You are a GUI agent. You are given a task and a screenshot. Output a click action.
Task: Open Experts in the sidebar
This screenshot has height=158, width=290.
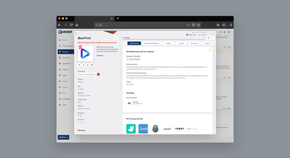coord(63,81)
